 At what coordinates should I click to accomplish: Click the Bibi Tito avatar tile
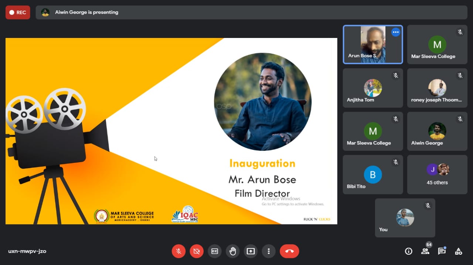(373, 174)
